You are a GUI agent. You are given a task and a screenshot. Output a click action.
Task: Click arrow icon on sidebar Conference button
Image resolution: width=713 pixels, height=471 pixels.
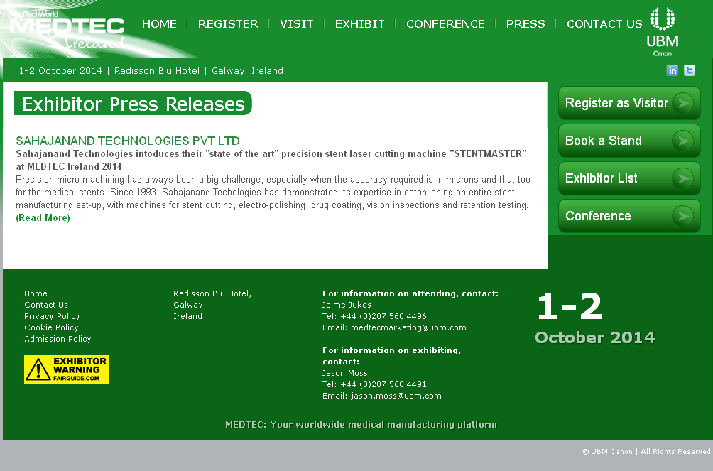[x=682, y=216]
